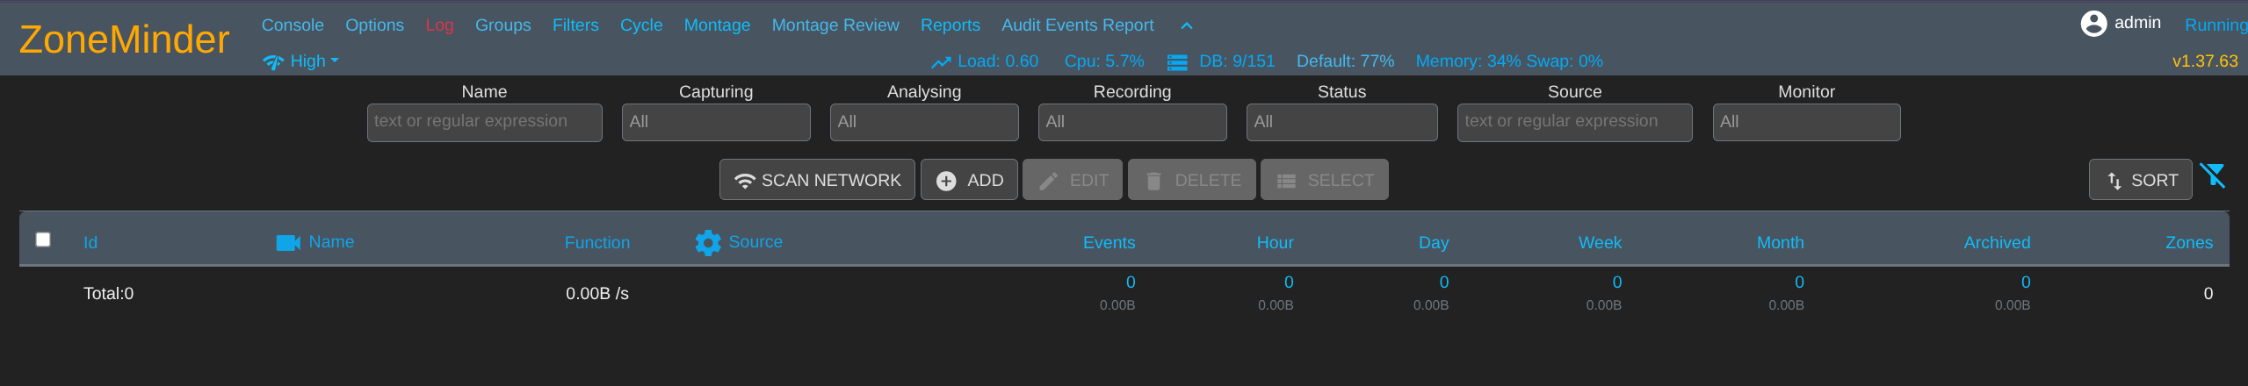Toggle the select-all monitors checkbox
This screenshot has height=386, width=2248.
[43, 239]
